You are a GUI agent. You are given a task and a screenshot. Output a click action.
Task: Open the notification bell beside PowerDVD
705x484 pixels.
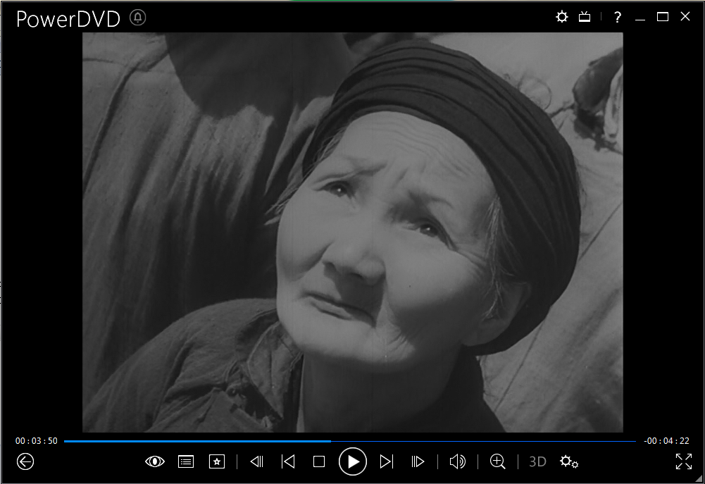pyautogui.click(x=138, y=18)
